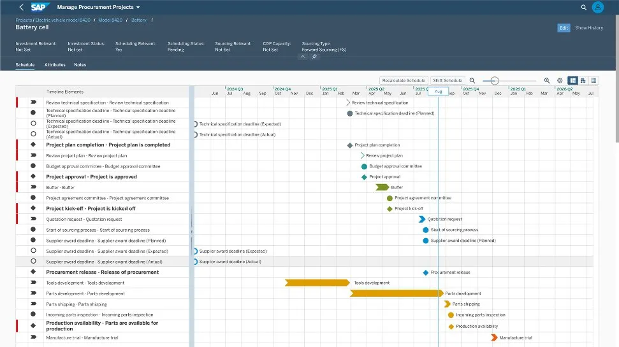The image size is (619, 347).
Task: Open the Gantt chart settings icon
Action: [560, 81]
